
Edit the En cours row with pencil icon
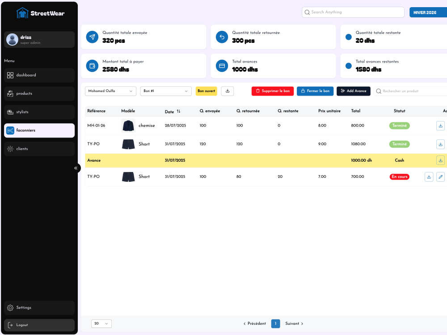(440, 177)
